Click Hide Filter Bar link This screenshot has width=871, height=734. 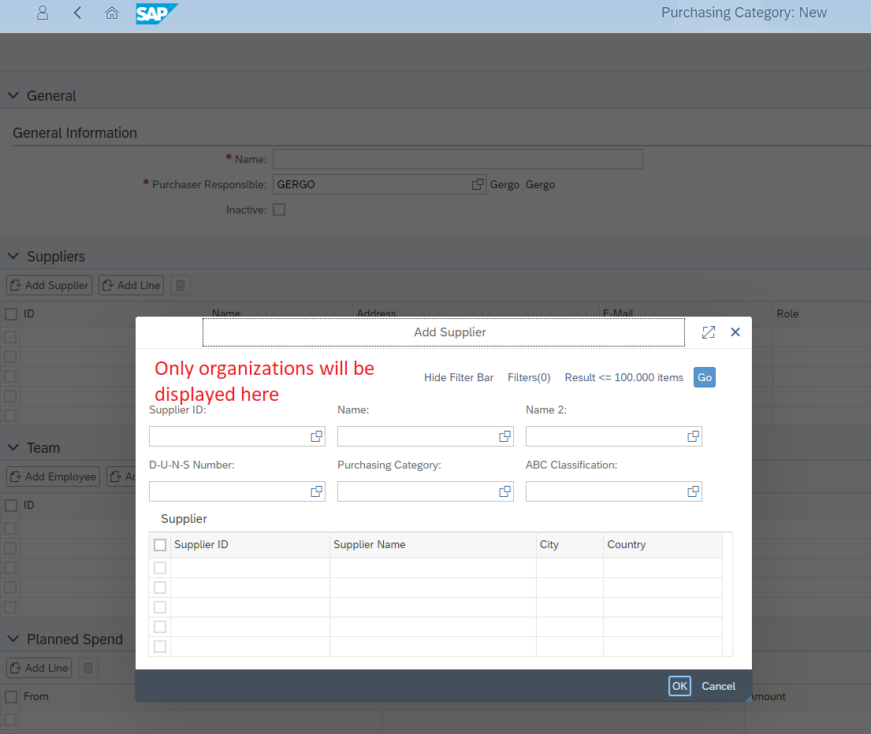click(459, 378)
